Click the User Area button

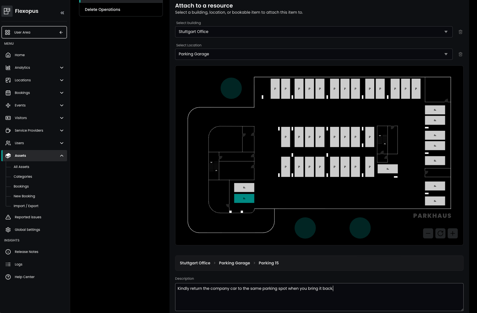34,32
